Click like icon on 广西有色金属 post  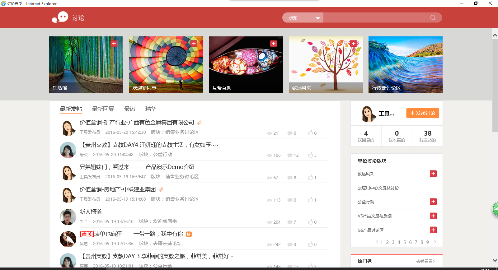[310, 133]
